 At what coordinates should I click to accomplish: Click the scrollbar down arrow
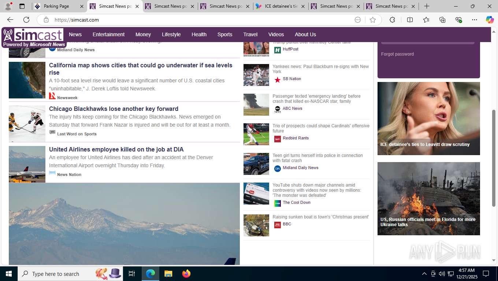(494, 261)
